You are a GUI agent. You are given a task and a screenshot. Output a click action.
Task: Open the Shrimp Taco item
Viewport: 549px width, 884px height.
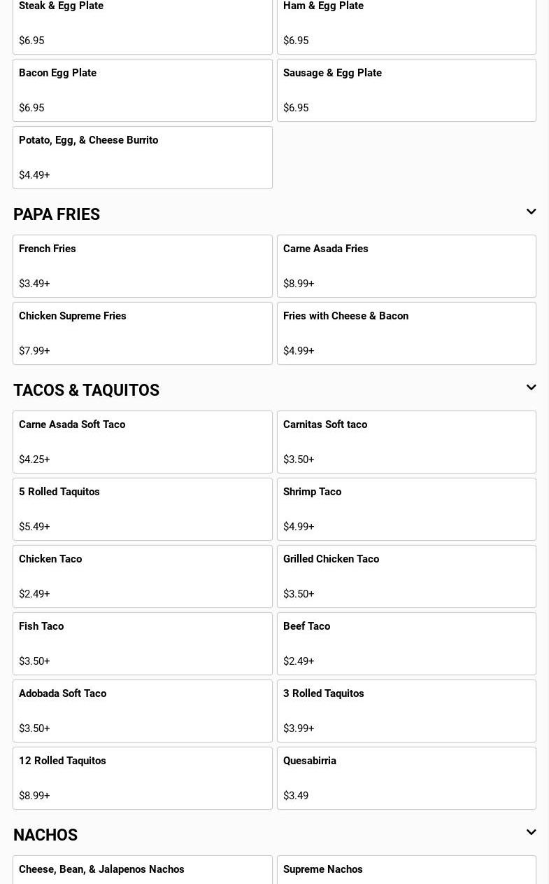click(x=406, y=509)
